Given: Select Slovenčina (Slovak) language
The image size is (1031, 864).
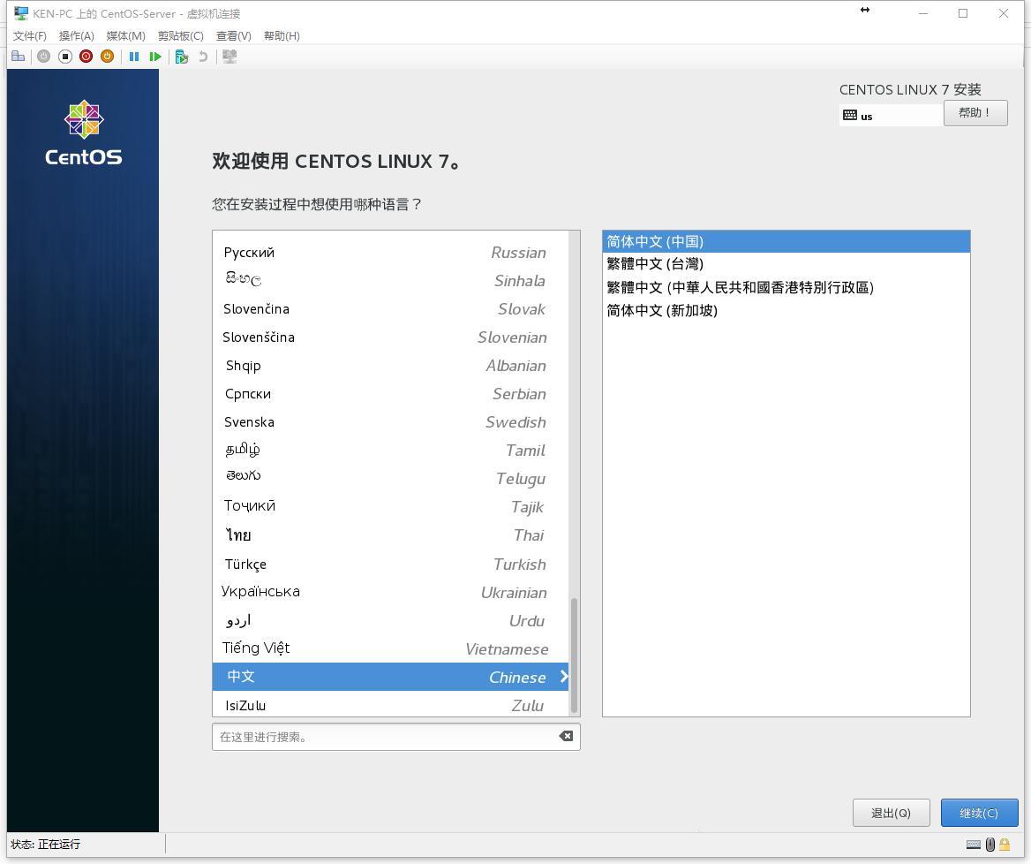Looking at the screenshot, I should pyautogui.click(x=390, y=309).
